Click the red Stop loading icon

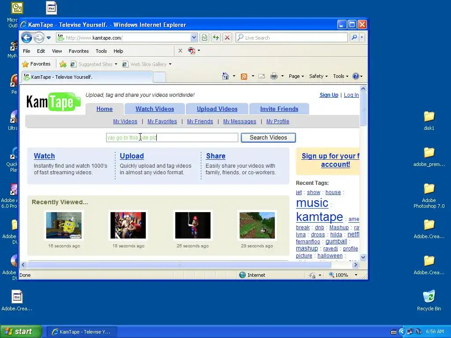[227, 37]
